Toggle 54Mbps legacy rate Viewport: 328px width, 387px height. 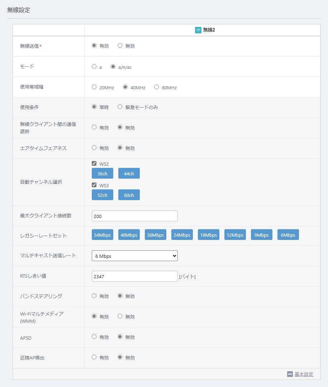pyautogui.click(x=103, y=235)
